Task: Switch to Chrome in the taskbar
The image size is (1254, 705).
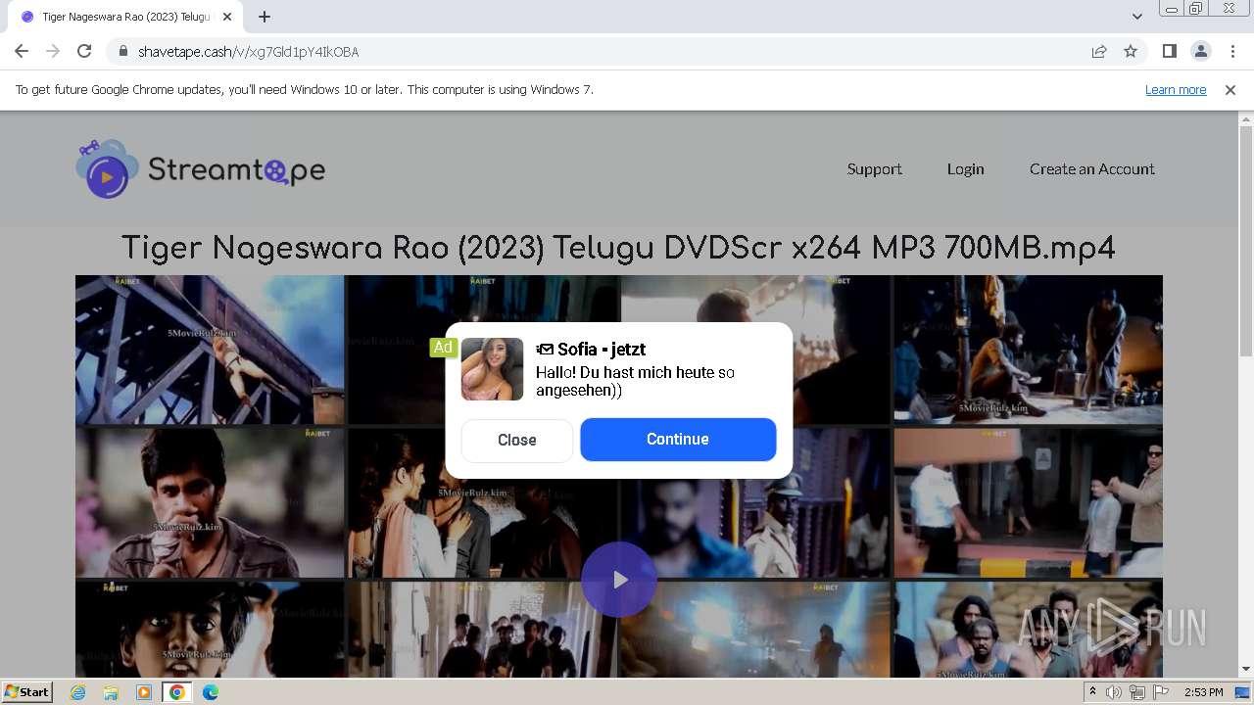Action: [176, 692]
